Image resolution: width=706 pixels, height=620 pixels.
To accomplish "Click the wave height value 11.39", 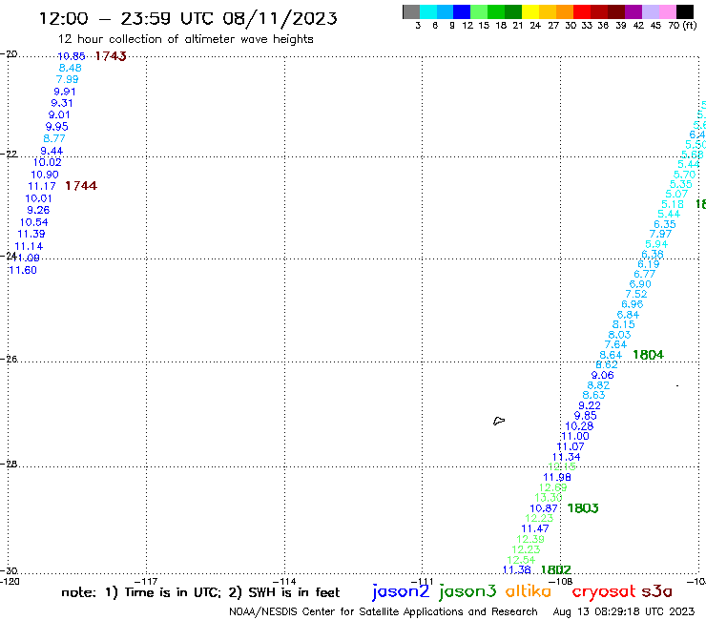I will (31, 234).
